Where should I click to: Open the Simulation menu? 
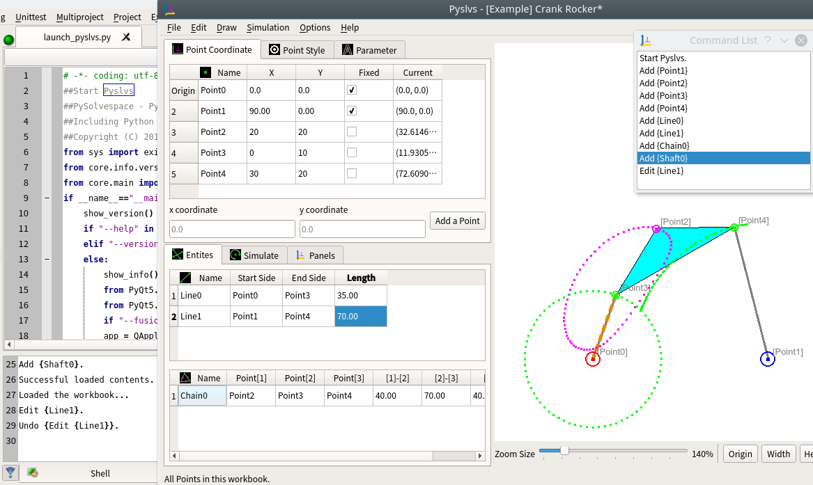pos(268,27)
